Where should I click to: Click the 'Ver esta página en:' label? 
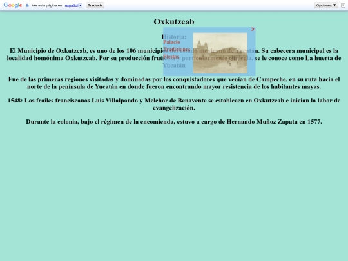[47, 5]
